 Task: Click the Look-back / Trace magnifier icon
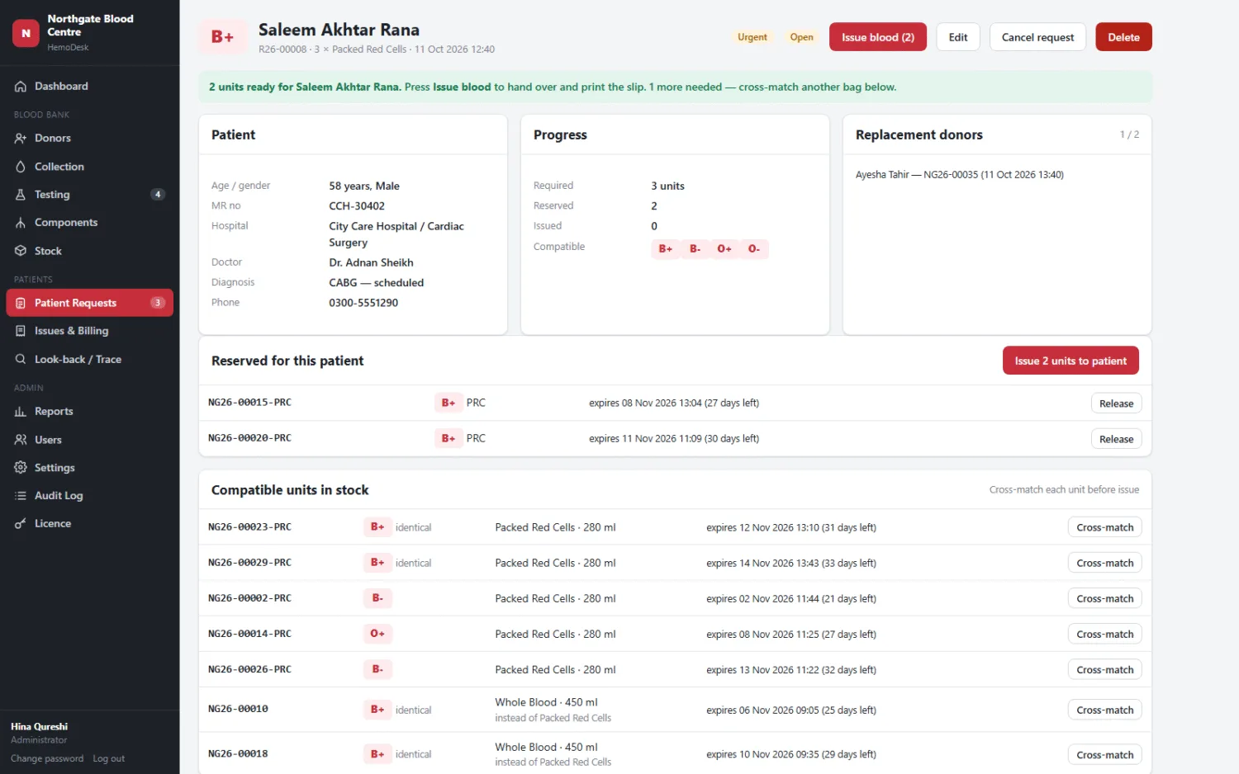pyautogui.click(x=21, y=360)
